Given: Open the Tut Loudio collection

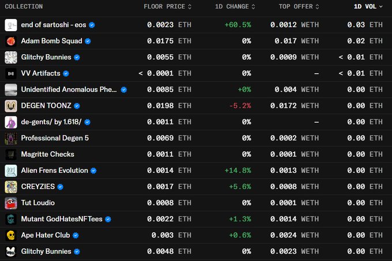Looking at the screenshot, I should click(37, 203).
